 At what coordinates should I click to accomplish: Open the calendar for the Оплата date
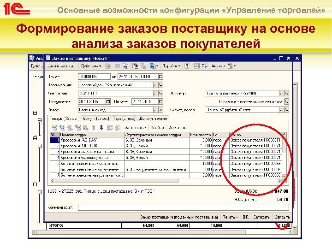[161, 101]
